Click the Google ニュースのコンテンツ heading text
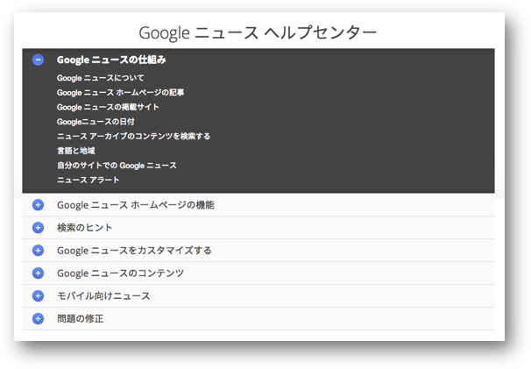Viewport: 531px width, 369px height. [x=120, y=273]
